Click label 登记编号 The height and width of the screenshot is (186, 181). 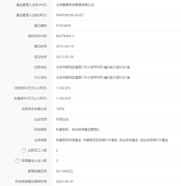[x=40, y=26]
